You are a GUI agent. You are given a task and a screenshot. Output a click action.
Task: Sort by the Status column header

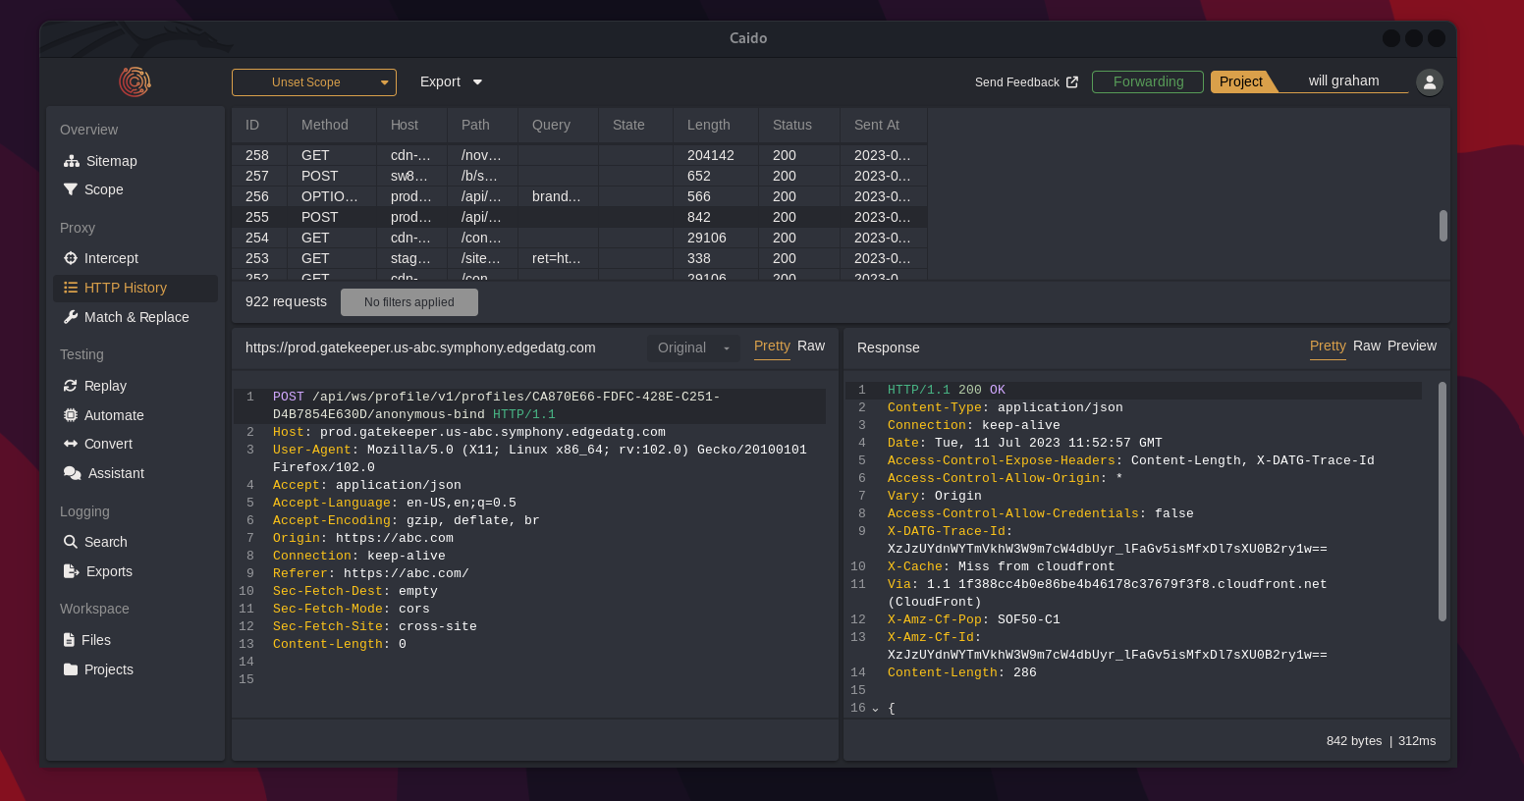pos(798,125)
